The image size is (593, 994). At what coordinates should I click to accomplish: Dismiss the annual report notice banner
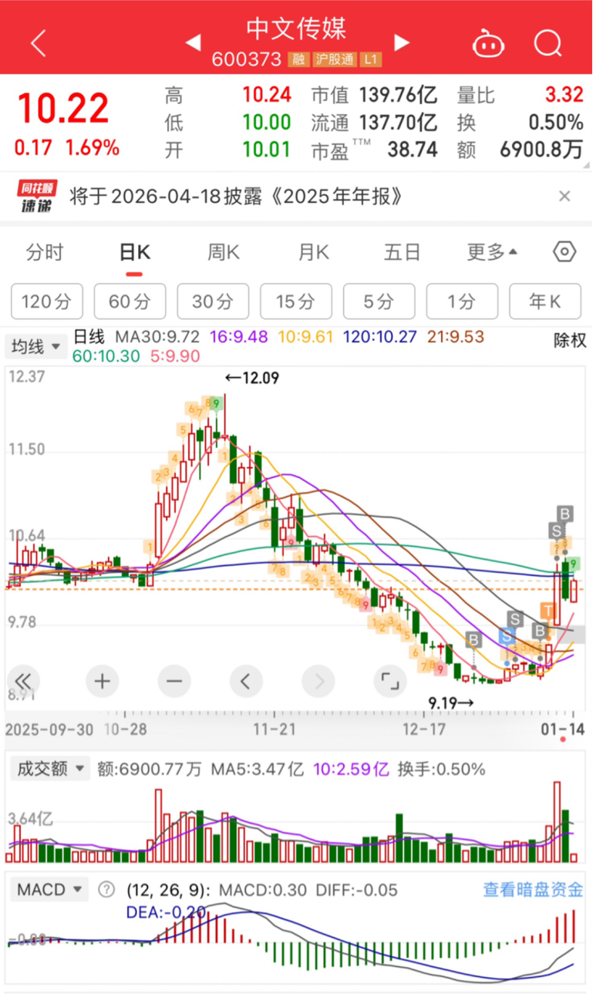pos(564,197)
